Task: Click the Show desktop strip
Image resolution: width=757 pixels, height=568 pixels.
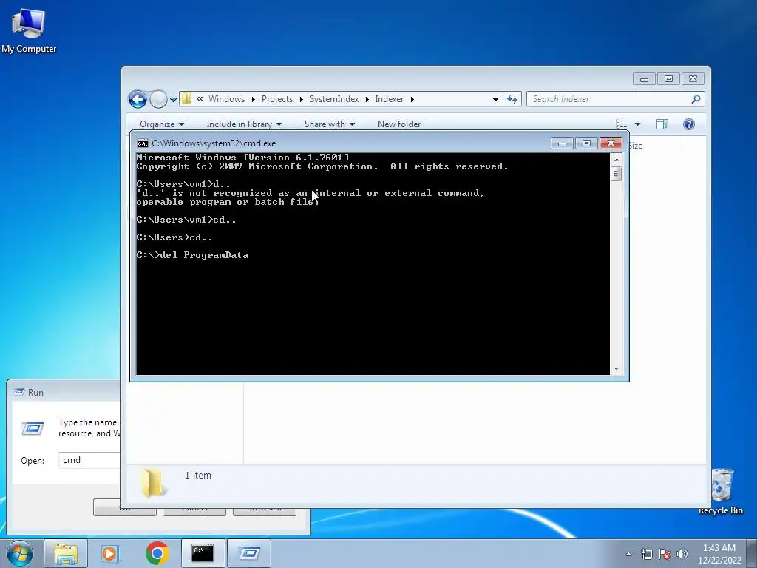Action: tap(752, 553)
